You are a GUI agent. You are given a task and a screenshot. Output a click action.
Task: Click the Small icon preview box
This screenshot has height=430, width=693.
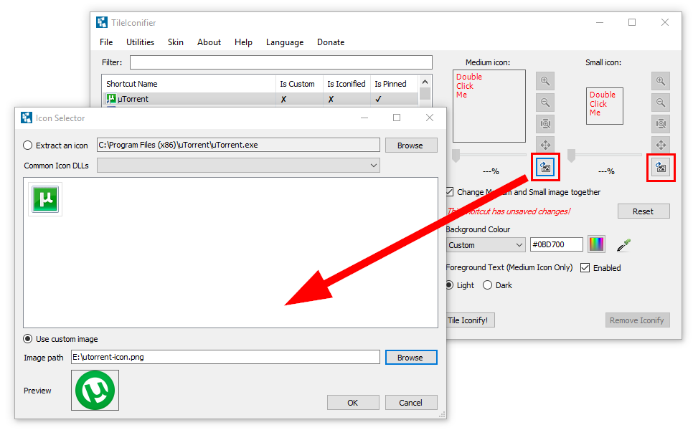pyautogui.click(x=605, y=106)
